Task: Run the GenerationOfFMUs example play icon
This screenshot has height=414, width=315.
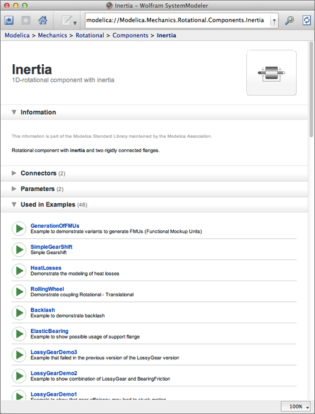Action: (19, 228)
